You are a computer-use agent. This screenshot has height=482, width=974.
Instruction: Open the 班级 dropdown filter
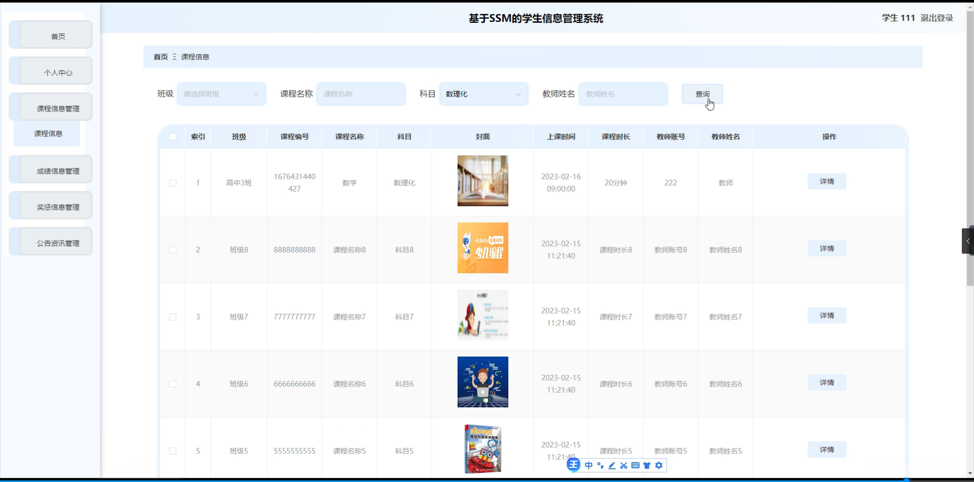(x=221, y=94)
